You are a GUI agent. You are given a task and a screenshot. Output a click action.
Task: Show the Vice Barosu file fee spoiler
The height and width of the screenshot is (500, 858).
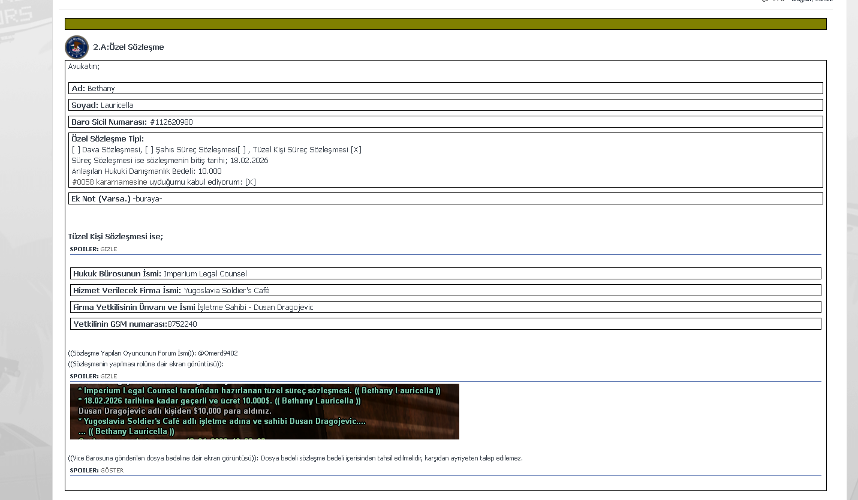112,470
